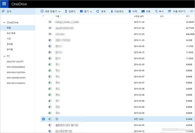The height and width of the screenshot is (133, 195).
Task: Click the Word icon of 34.5KB row
Action: tap(50, 40)
